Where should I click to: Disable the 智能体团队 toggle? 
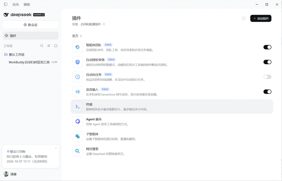(267, 47)
